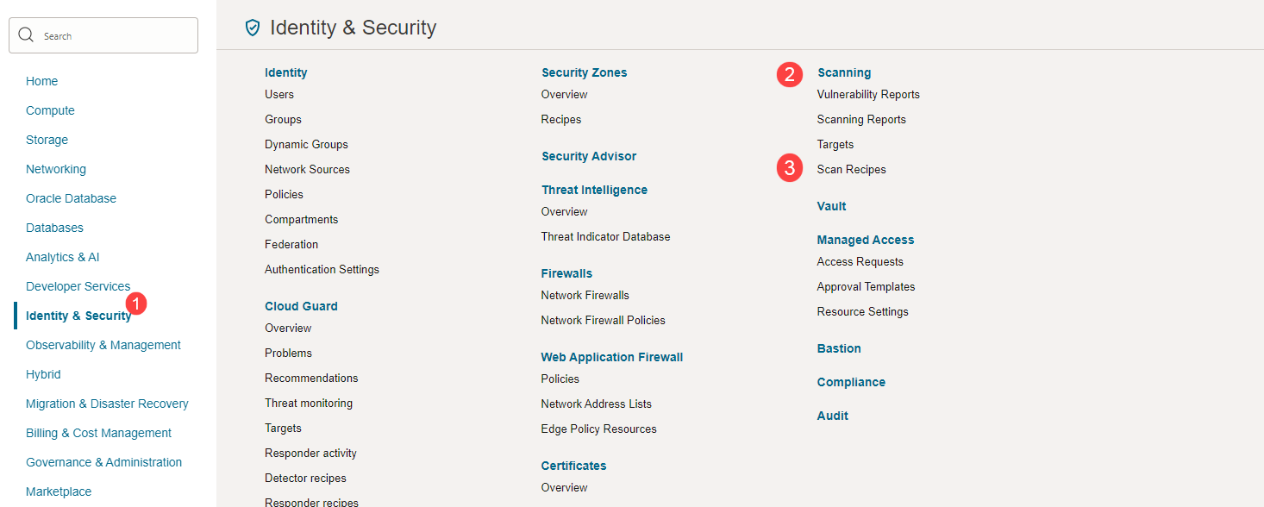The height and width of the screenshot is (507, 1264).
Task: Open Vulnerability Reports link
Action: click(868, 94)
